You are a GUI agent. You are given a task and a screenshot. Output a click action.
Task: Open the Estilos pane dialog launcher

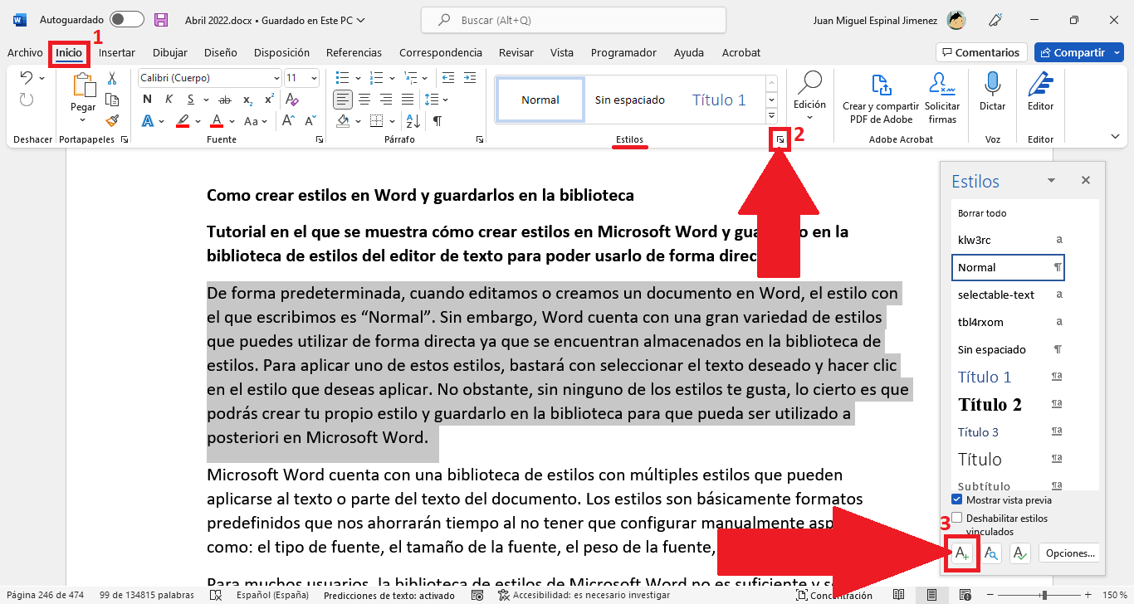click(780, 140)
